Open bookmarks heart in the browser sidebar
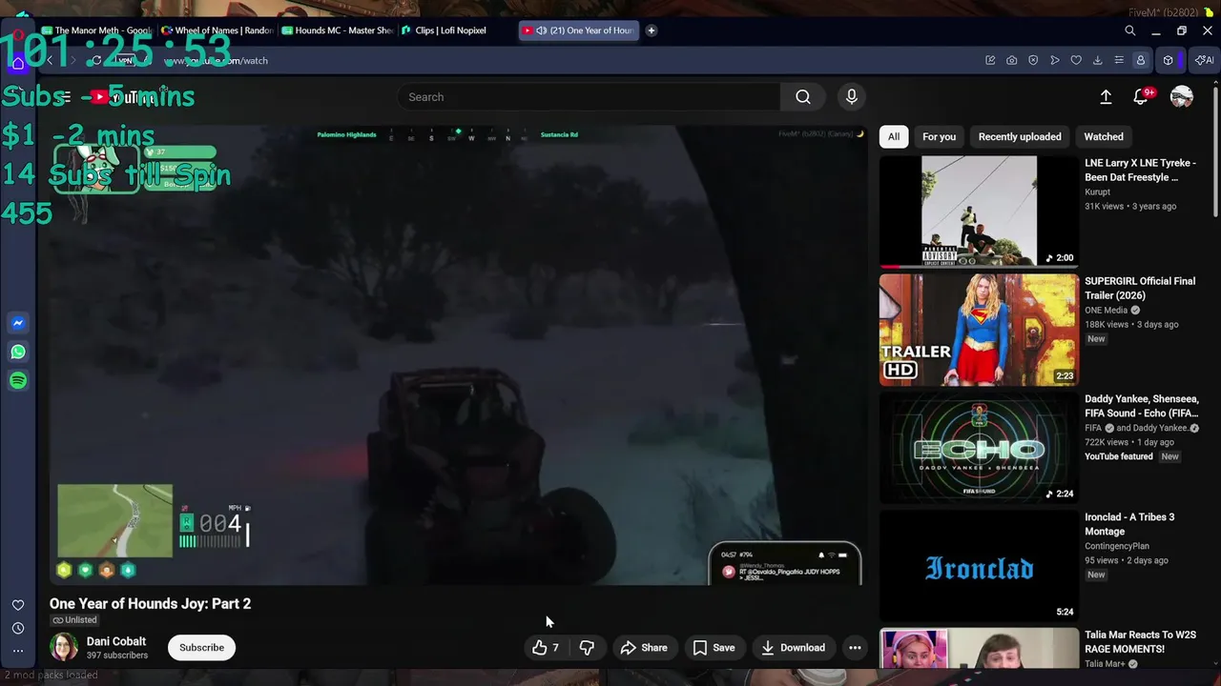The image size is (1221, 686). [x=17, y=605]
